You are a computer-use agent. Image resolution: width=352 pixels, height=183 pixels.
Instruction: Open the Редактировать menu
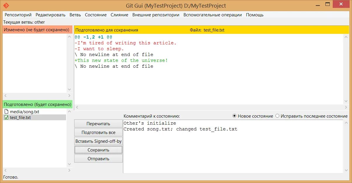(51, 15)
